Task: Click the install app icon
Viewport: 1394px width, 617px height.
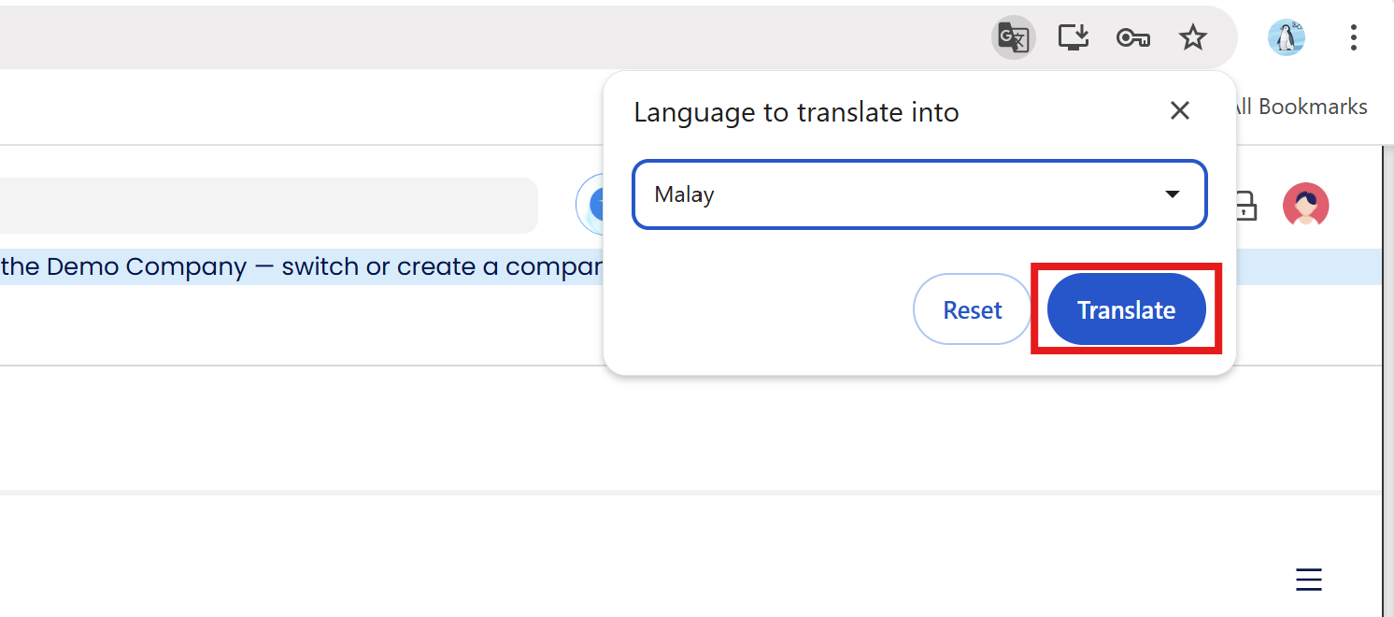Action: click(x=1074, y=38)
